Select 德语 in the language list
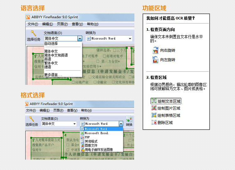 tap(48, 67)
